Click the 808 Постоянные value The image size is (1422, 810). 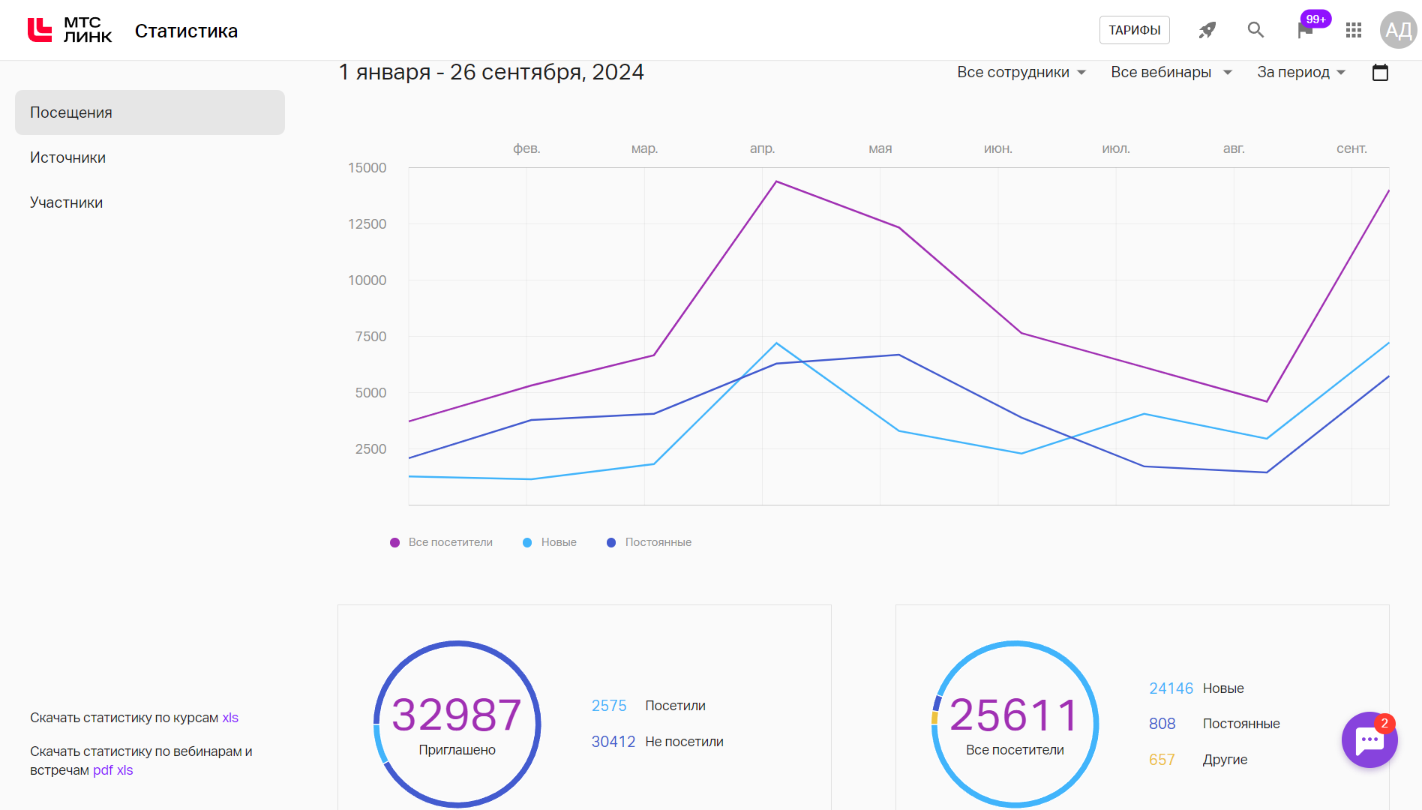1162,724
